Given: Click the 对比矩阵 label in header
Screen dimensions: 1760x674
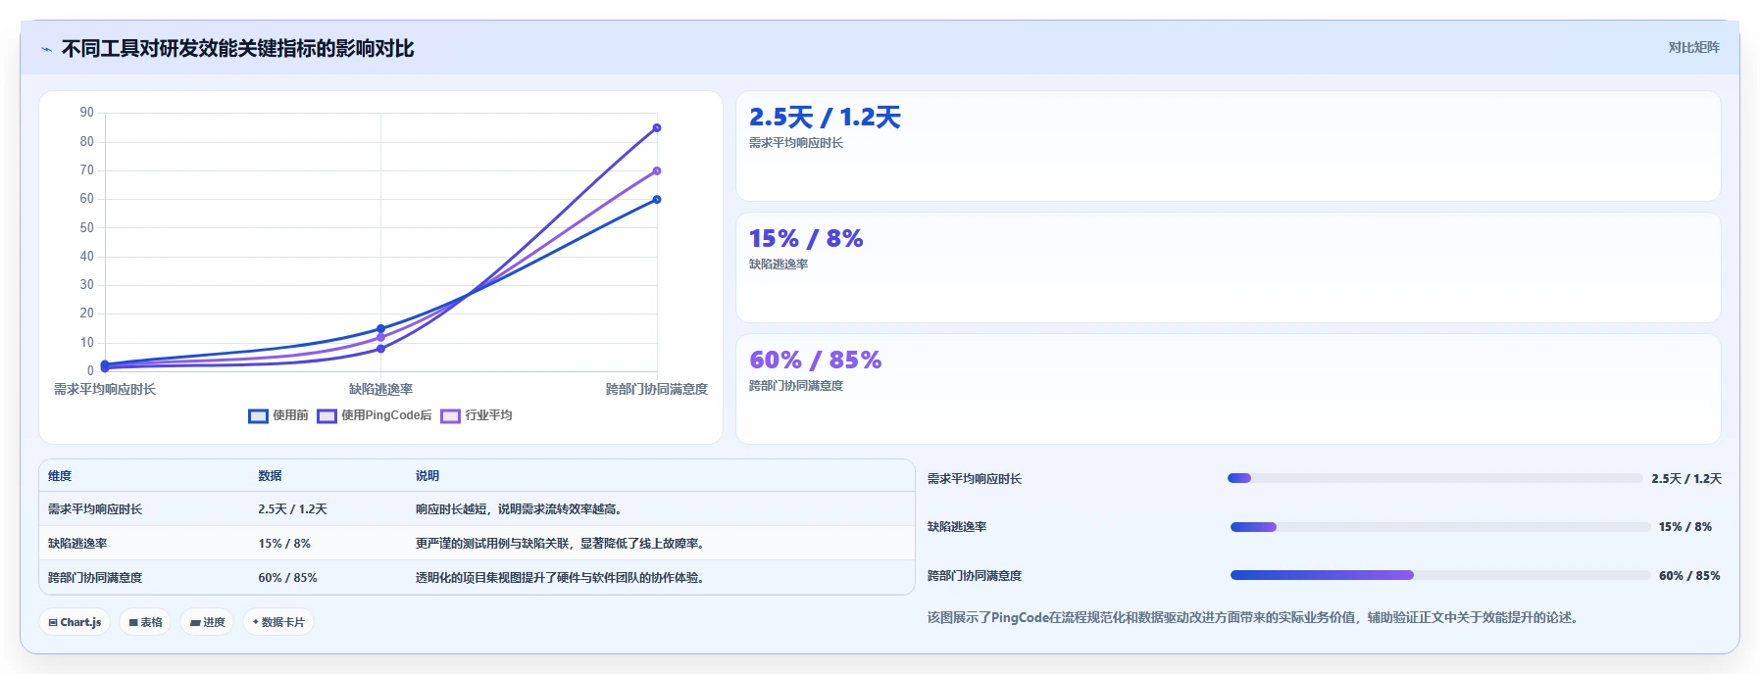Looking at the screenshot, I should [x=1693, y=47].
